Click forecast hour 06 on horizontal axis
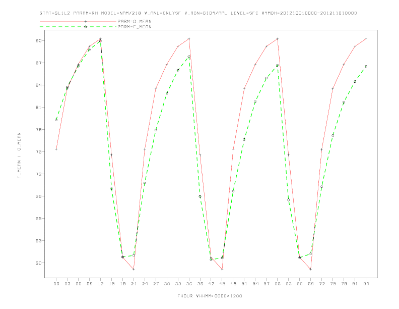 click(79, 284)
